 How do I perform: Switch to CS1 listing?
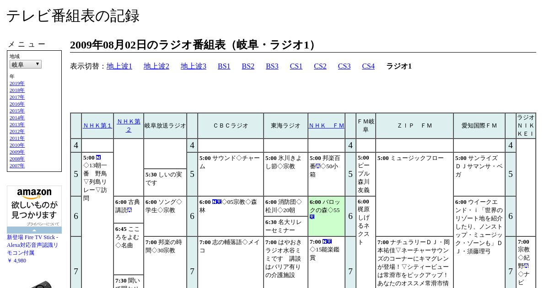pyautogui.click(x=296, y=66)
